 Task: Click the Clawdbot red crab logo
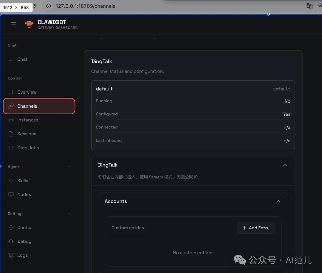pyautogui.click(x=29, y=24)
